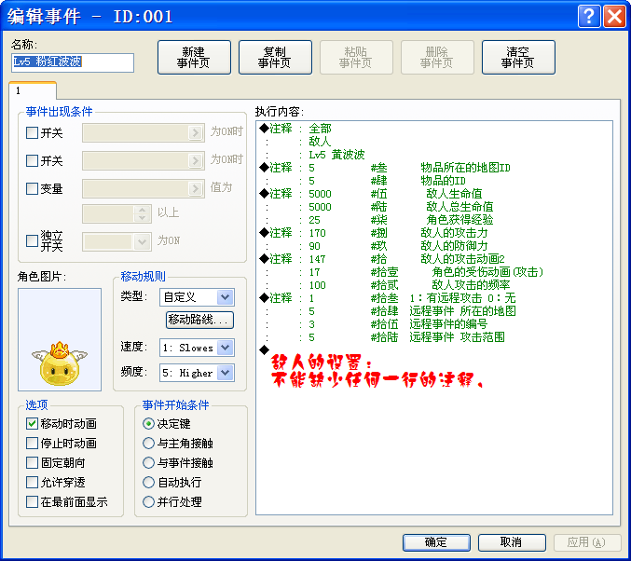
Task: Select the line 1:有远程攻击 0:无
Action: coord(434,298)
